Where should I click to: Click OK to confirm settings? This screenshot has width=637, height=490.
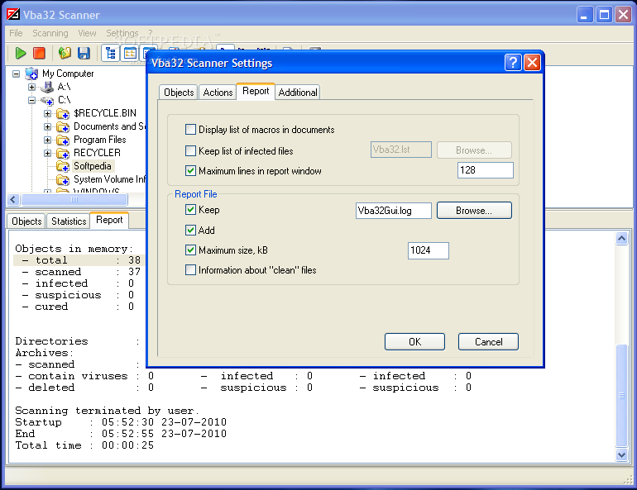[414, 342]
